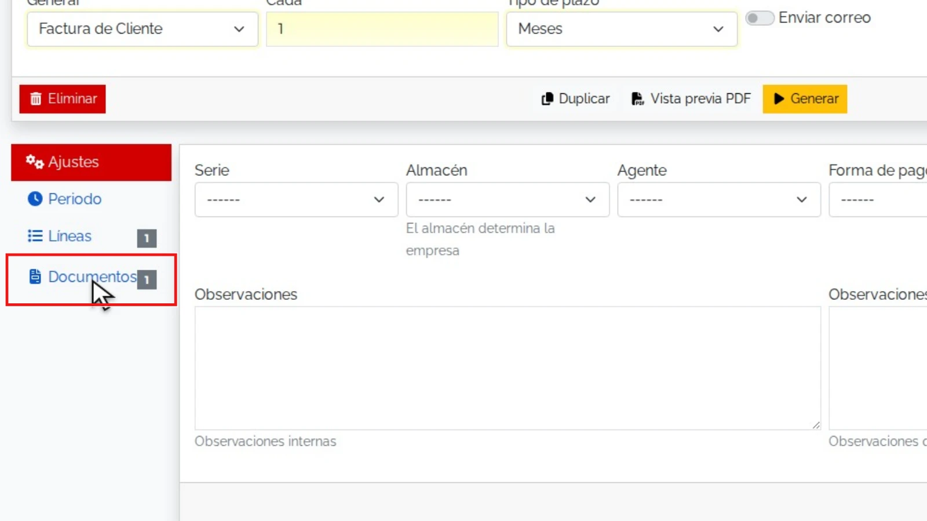Switch to the Periodo tab
927x521 pixels.
92,199
